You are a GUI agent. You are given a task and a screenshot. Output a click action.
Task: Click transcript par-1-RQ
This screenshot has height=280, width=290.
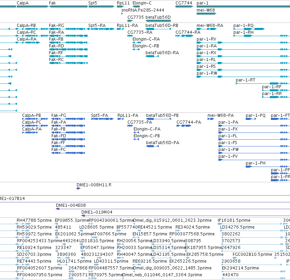click(249, 29)
